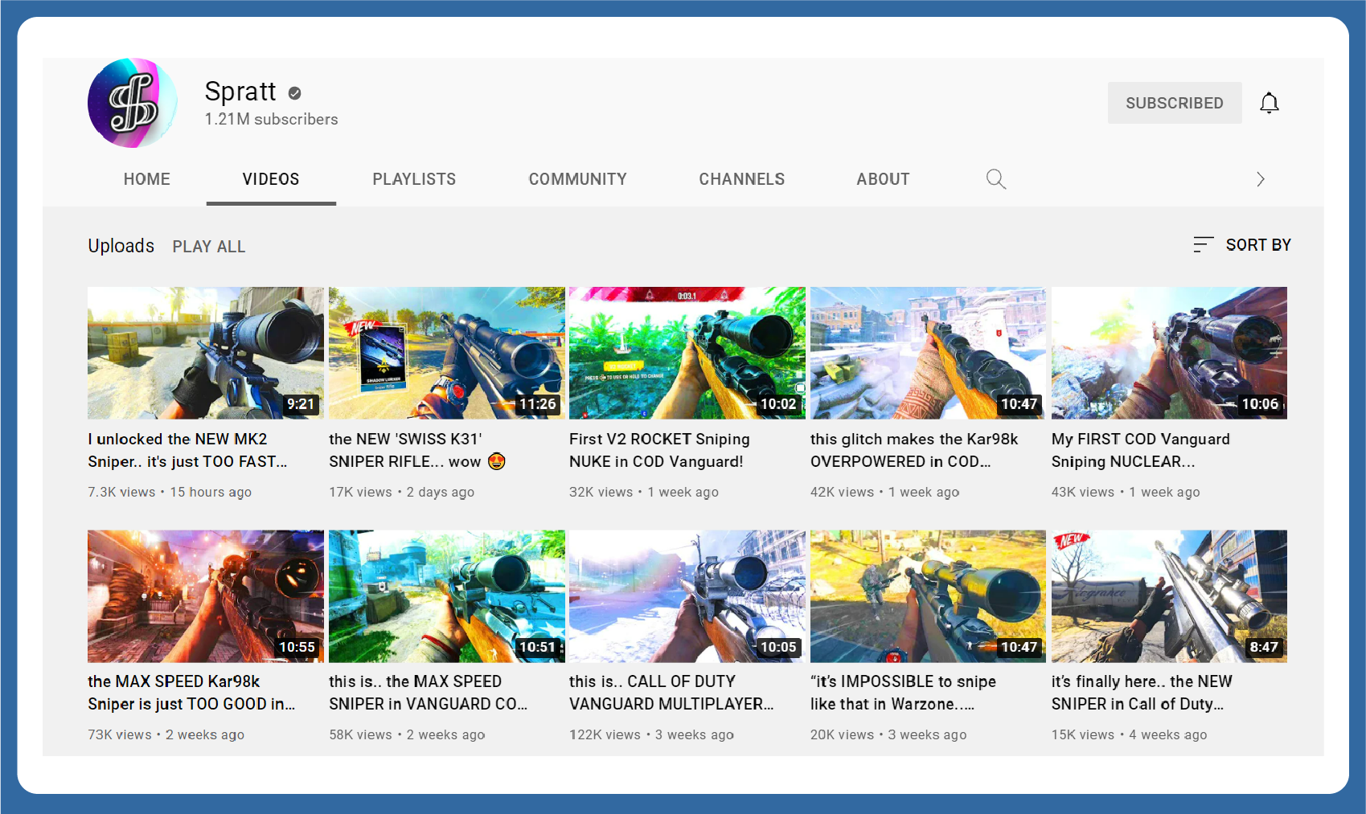Click the 11:26 duration badge

pos(537,404)
